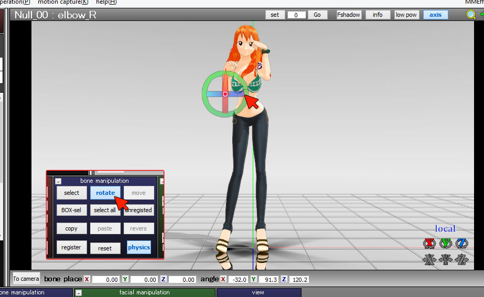Click the blue horizontal handle of the rotation gizmo
Screen dimensions: 484x297
[213, 94]
